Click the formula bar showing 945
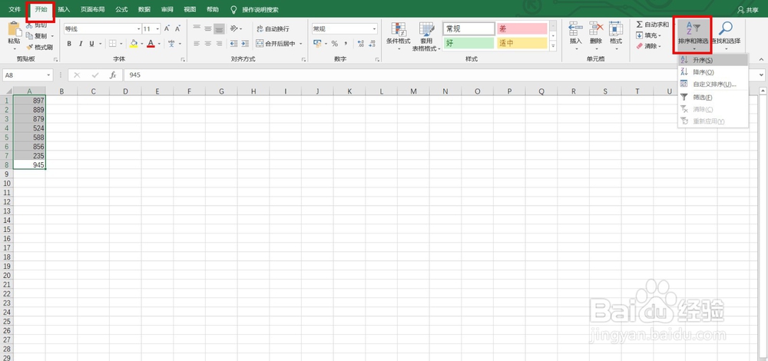 pos(442,75)
